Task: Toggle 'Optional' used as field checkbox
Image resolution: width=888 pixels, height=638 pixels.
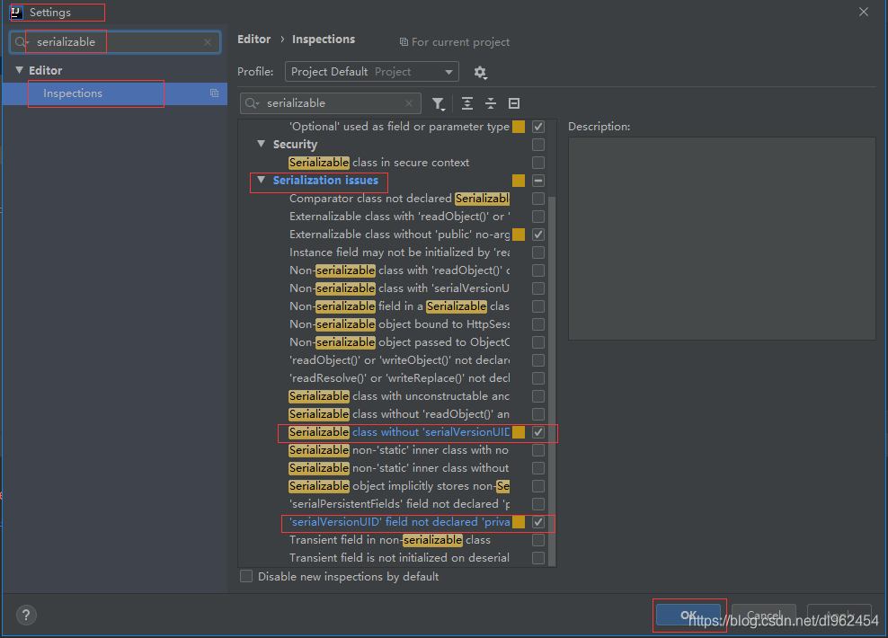Action: point(538,126)
